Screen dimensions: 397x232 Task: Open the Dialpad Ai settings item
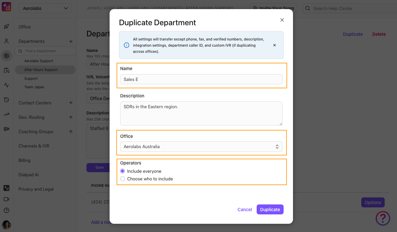click(x=28, y=175)
